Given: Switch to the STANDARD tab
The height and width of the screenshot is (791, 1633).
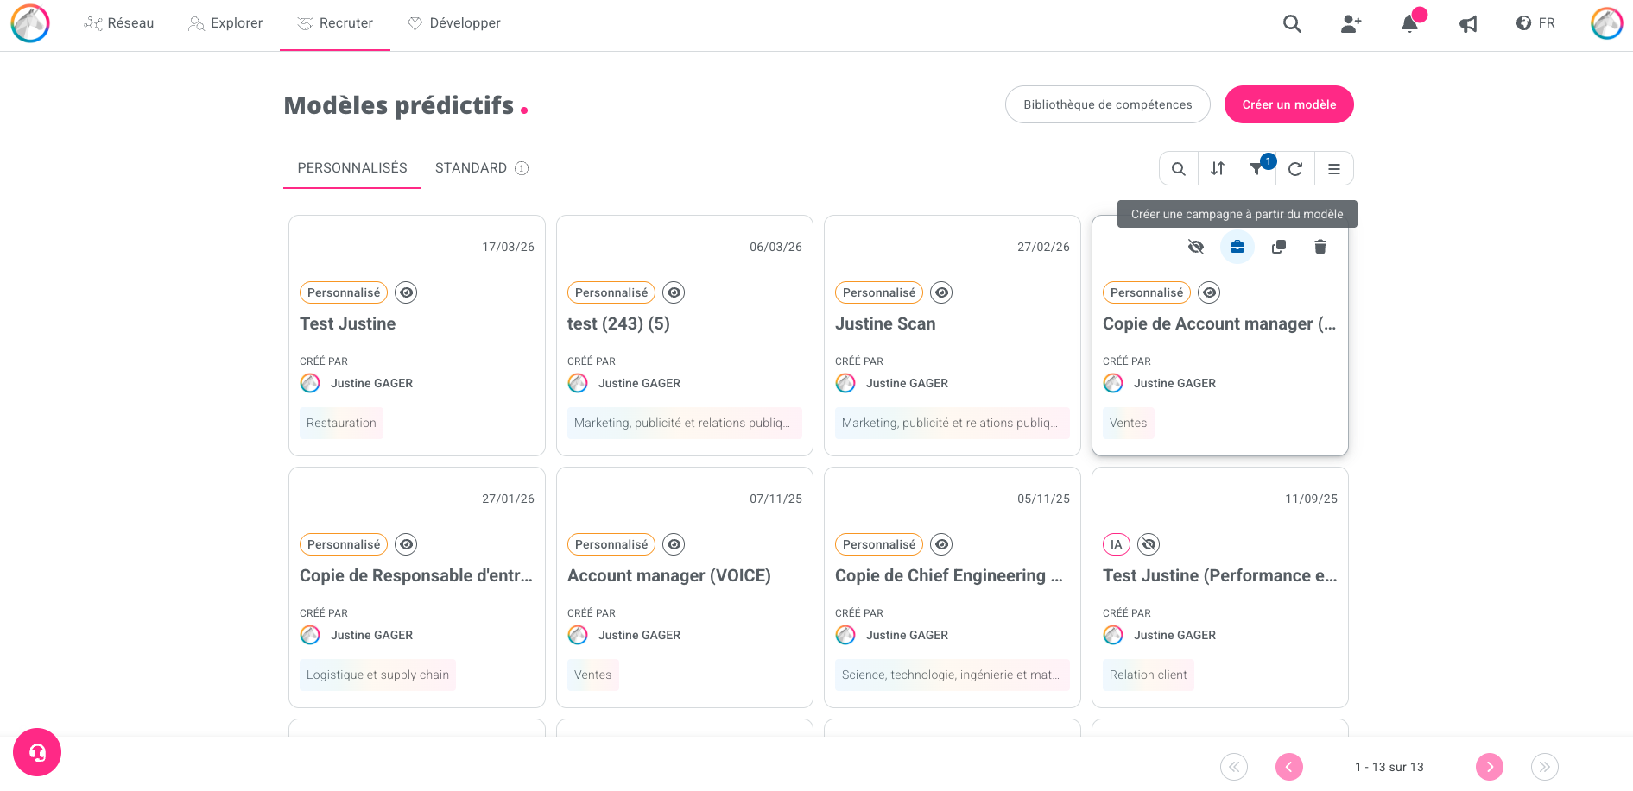Looking at the screenshot, I should pos(471,168).
